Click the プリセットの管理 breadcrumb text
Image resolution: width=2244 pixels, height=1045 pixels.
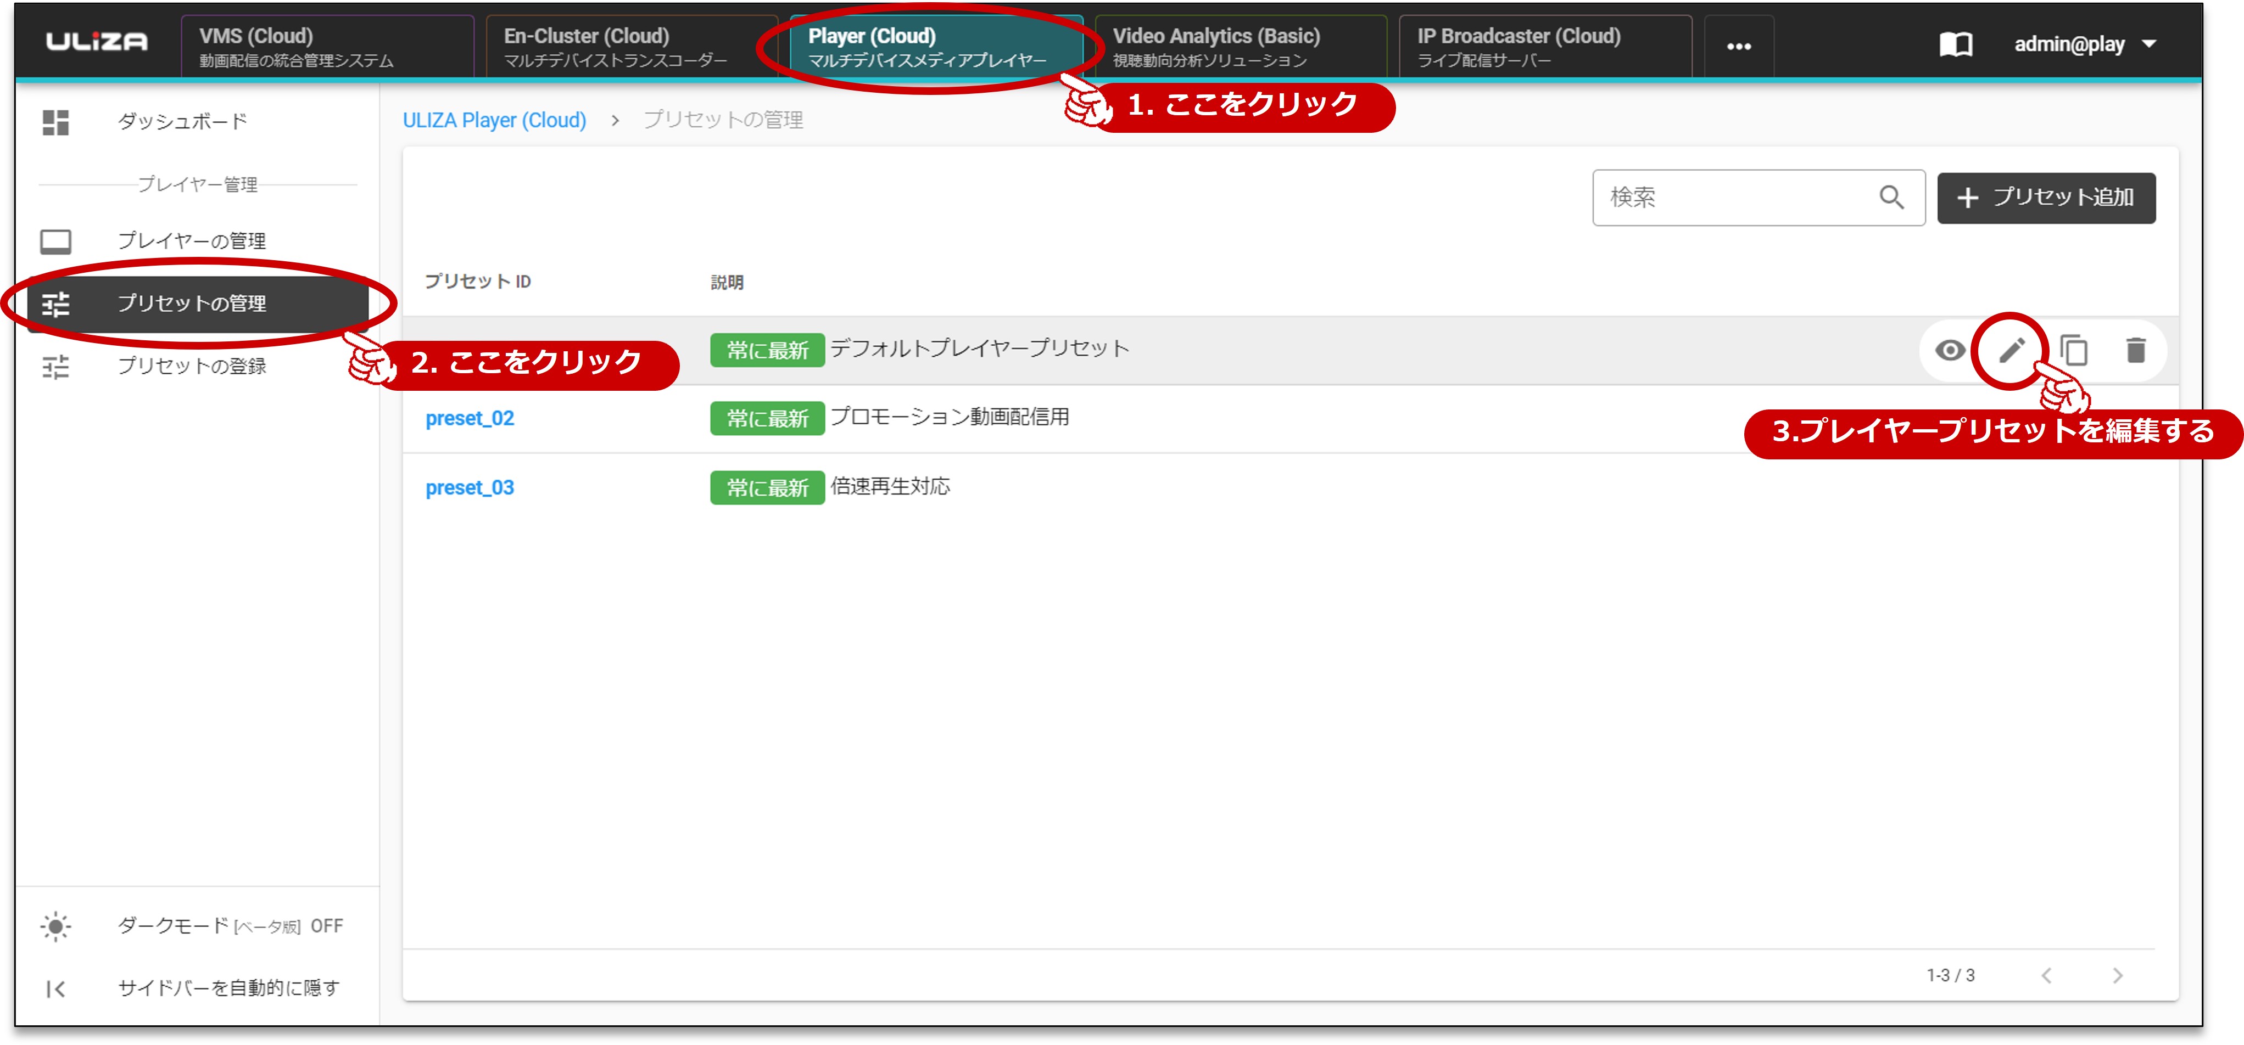coord(723,120)
